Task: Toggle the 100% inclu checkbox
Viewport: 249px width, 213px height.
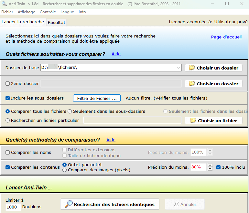Action: (x=218, y=167)
